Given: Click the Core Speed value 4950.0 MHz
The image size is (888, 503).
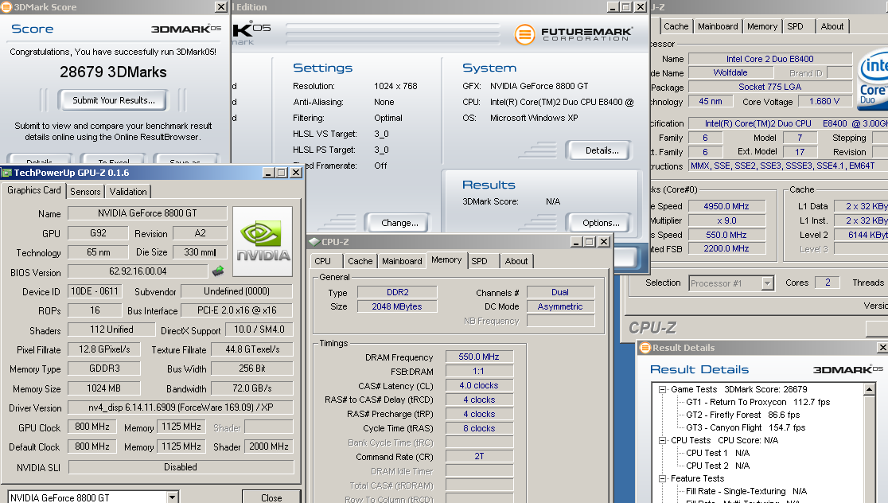Looking at the screenshot, I should coord(726,206).
